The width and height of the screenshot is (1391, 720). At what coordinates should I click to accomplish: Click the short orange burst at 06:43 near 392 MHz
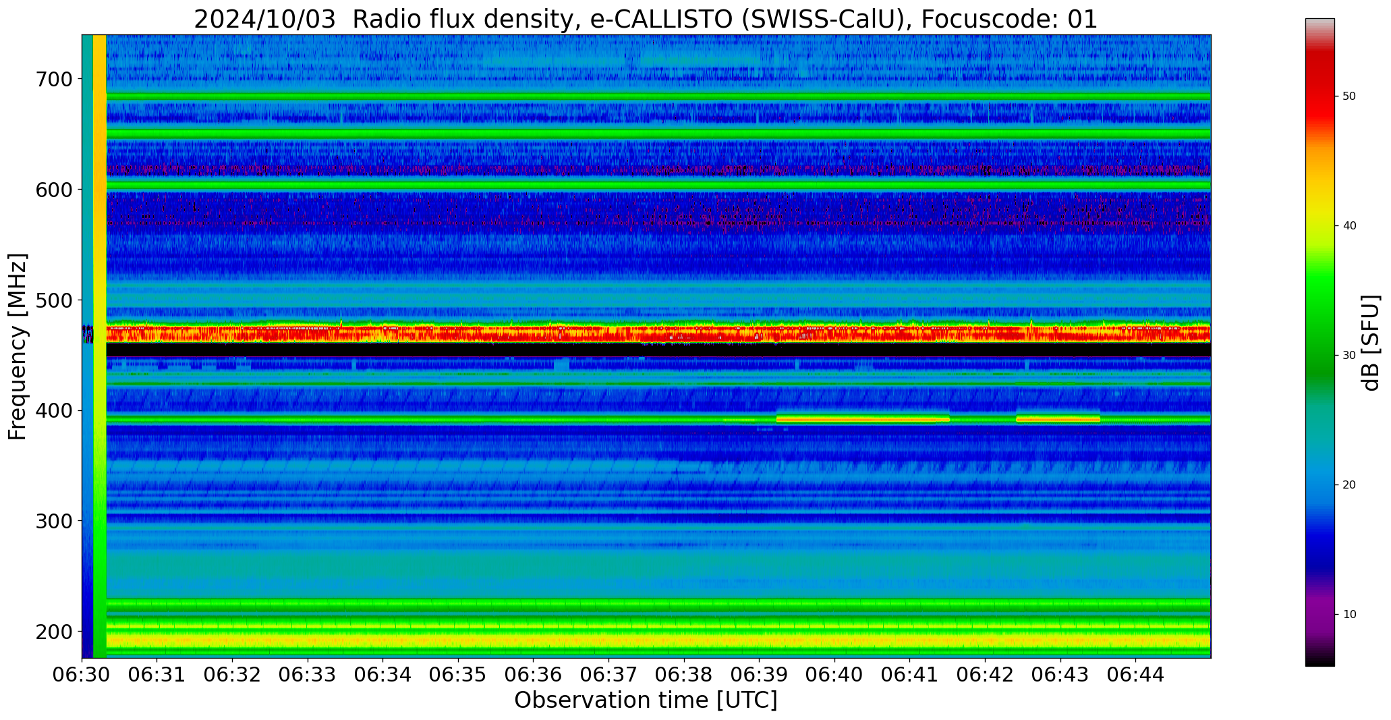1058,419
